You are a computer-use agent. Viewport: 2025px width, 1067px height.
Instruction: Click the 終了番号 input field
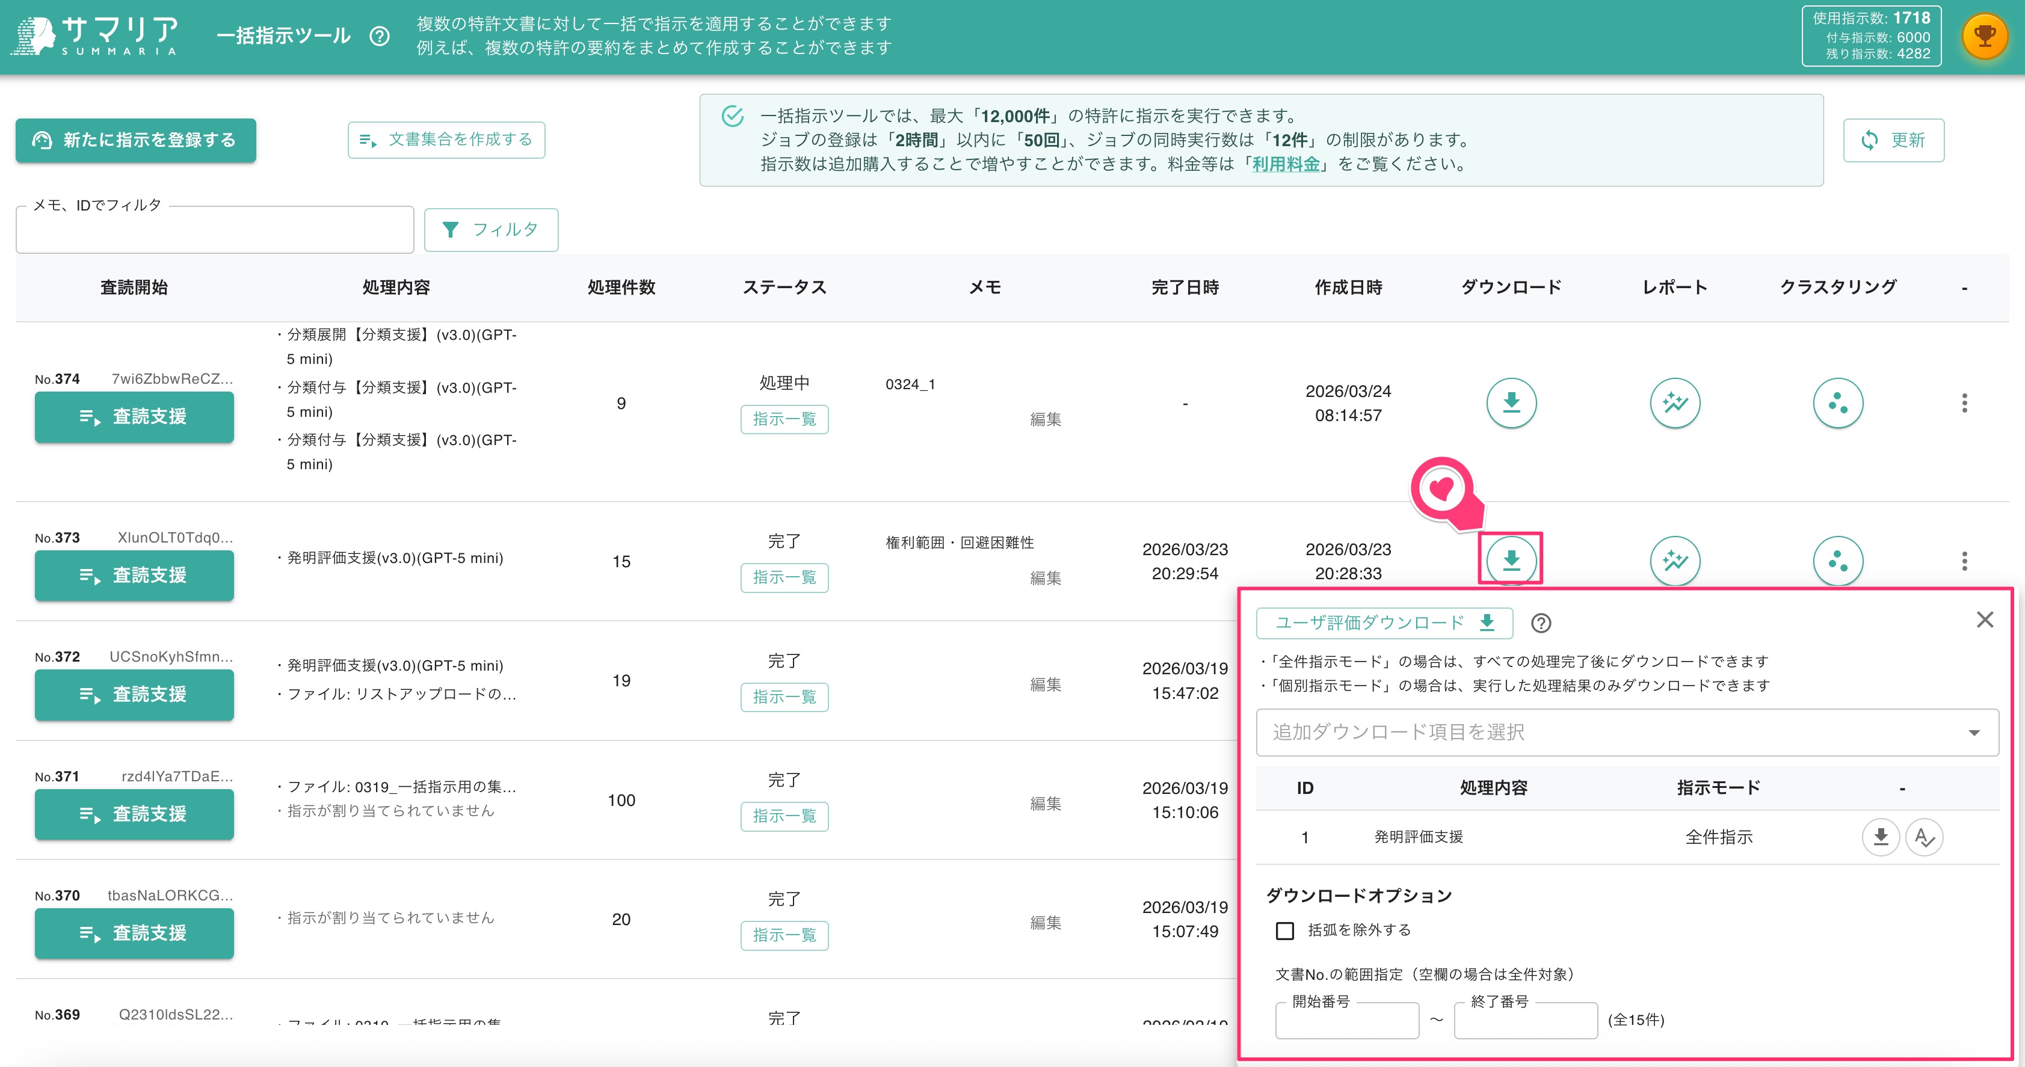pyautogui.click(x=1525, y=1020)
